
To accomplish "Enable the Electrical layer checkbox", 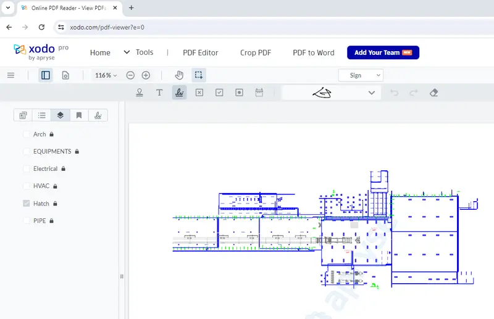I will point(26,169).
